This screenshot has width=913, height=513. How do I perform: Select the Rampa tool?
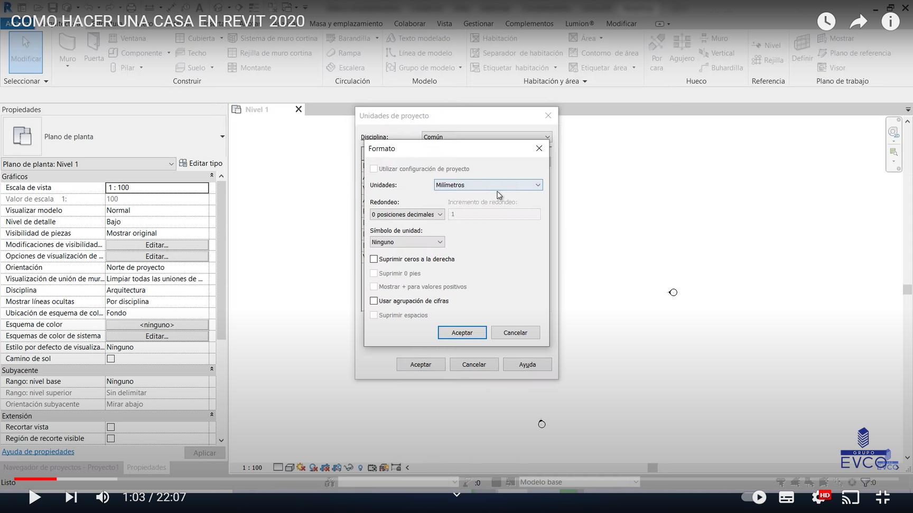click(x=343, y=53)
